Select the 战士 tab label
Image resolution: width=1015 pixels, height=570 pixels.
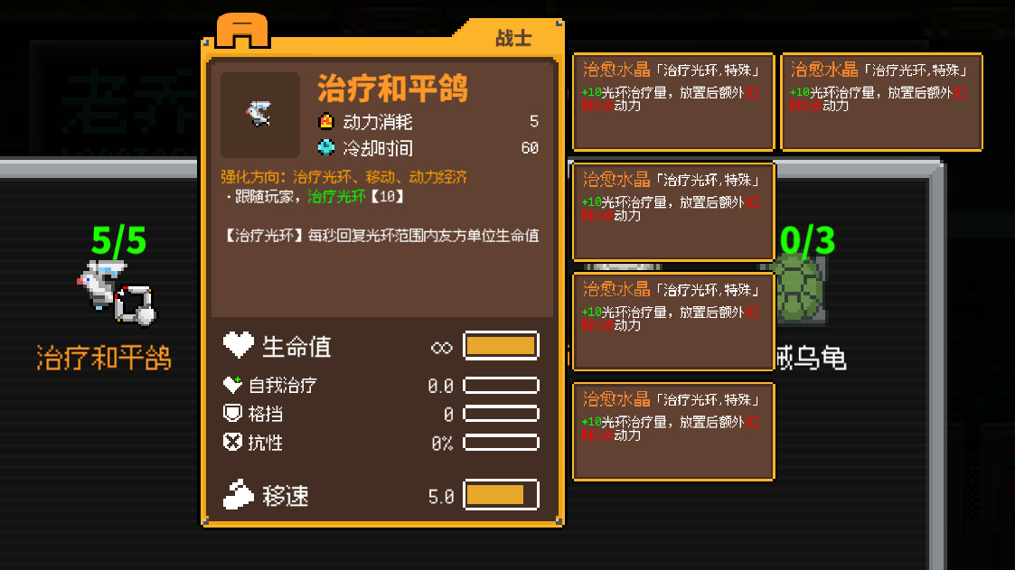513,39
